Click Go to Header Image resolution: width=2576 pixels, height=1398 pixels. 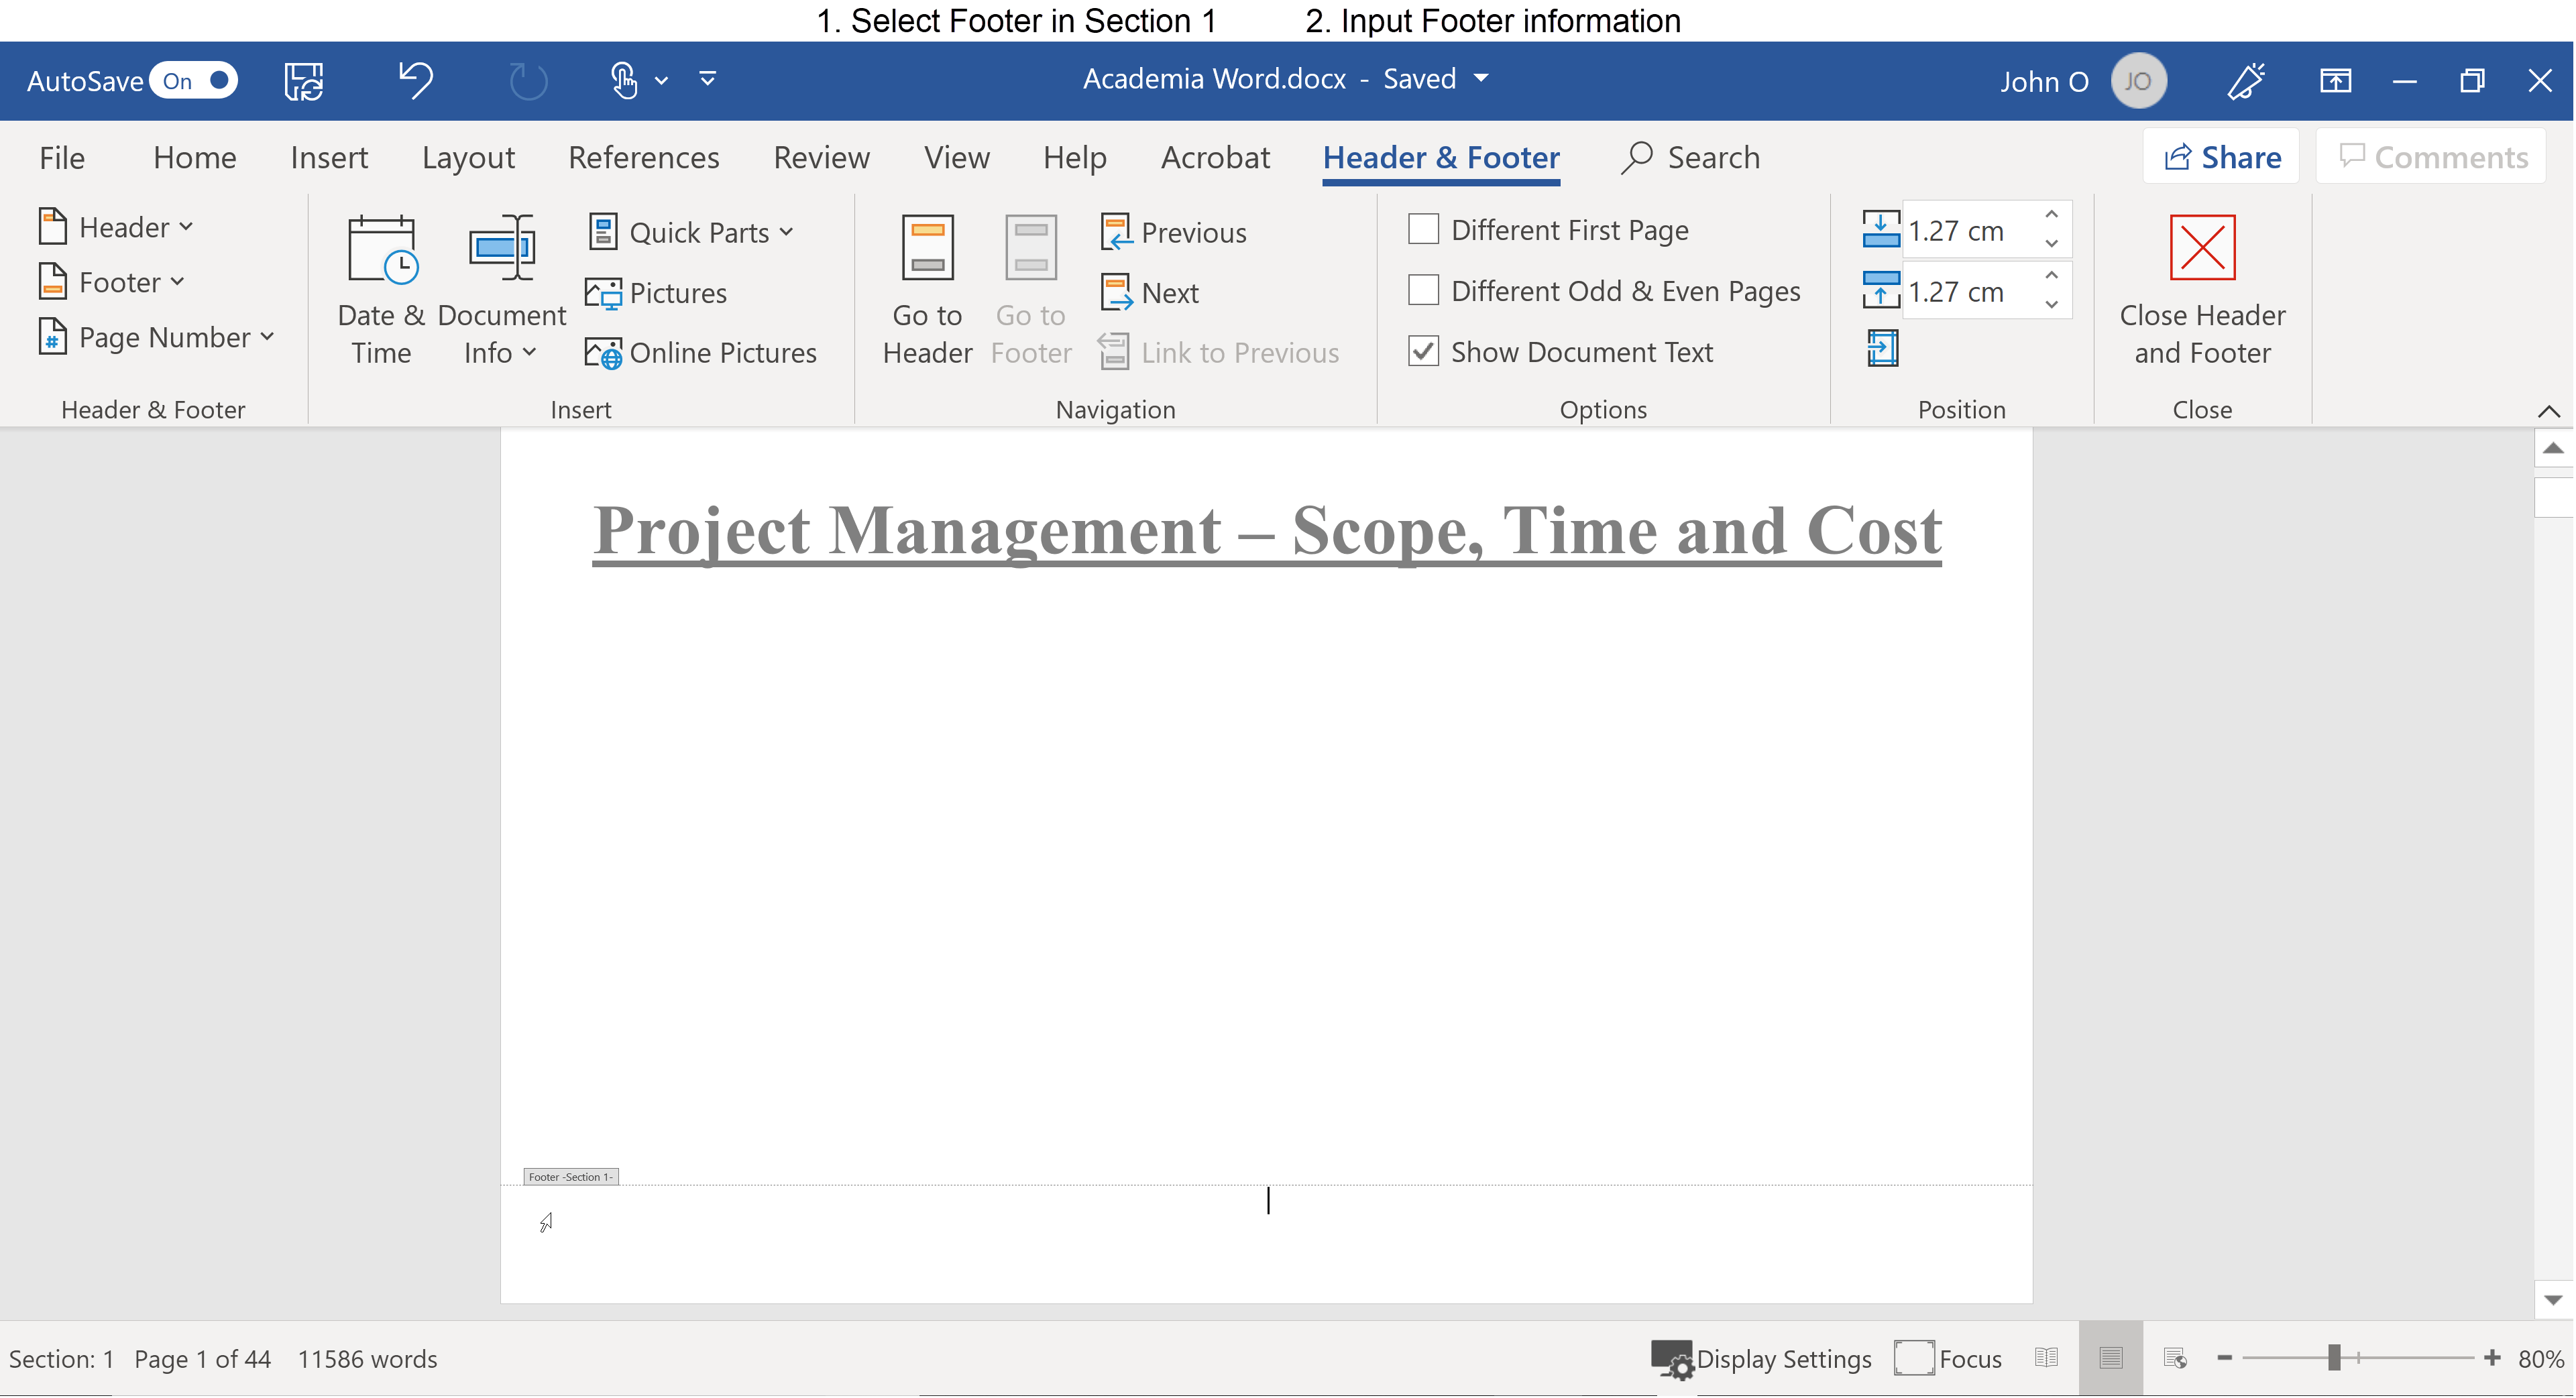(x=927, y=290)
